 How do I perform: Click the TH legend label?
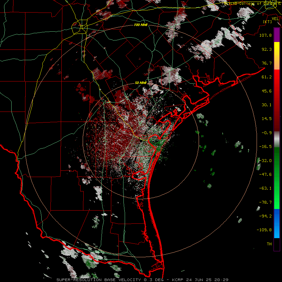point(269,244)
